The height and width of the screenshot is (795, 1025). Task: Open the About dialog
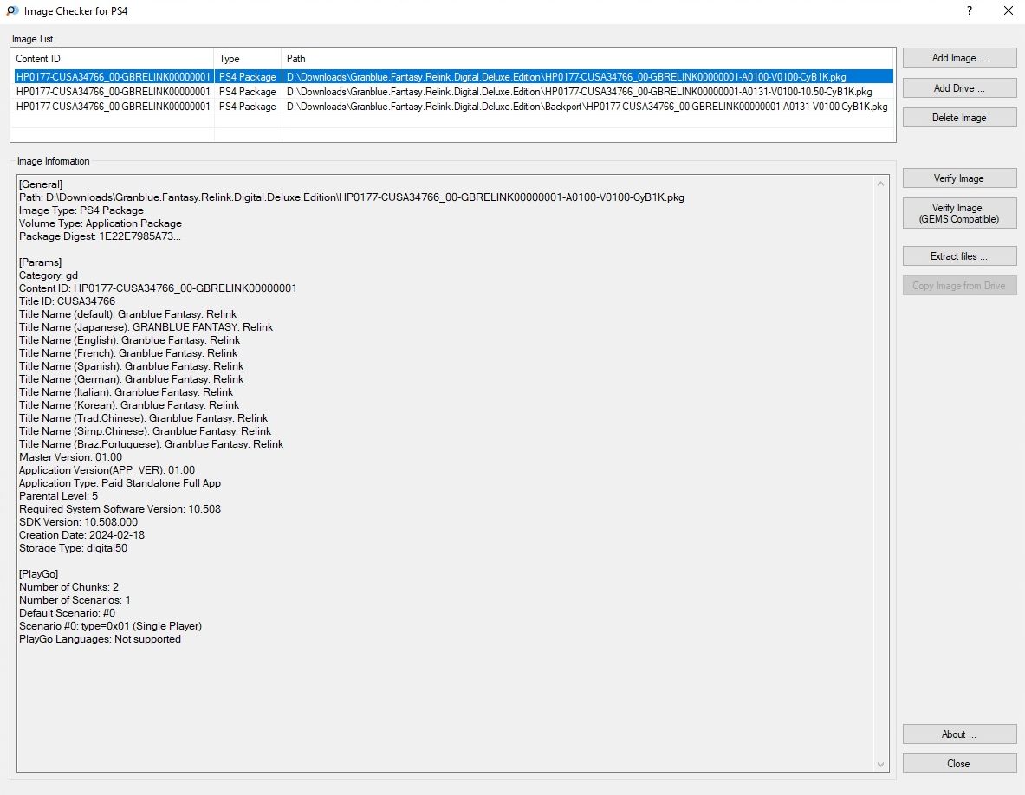tap(959, 734)
